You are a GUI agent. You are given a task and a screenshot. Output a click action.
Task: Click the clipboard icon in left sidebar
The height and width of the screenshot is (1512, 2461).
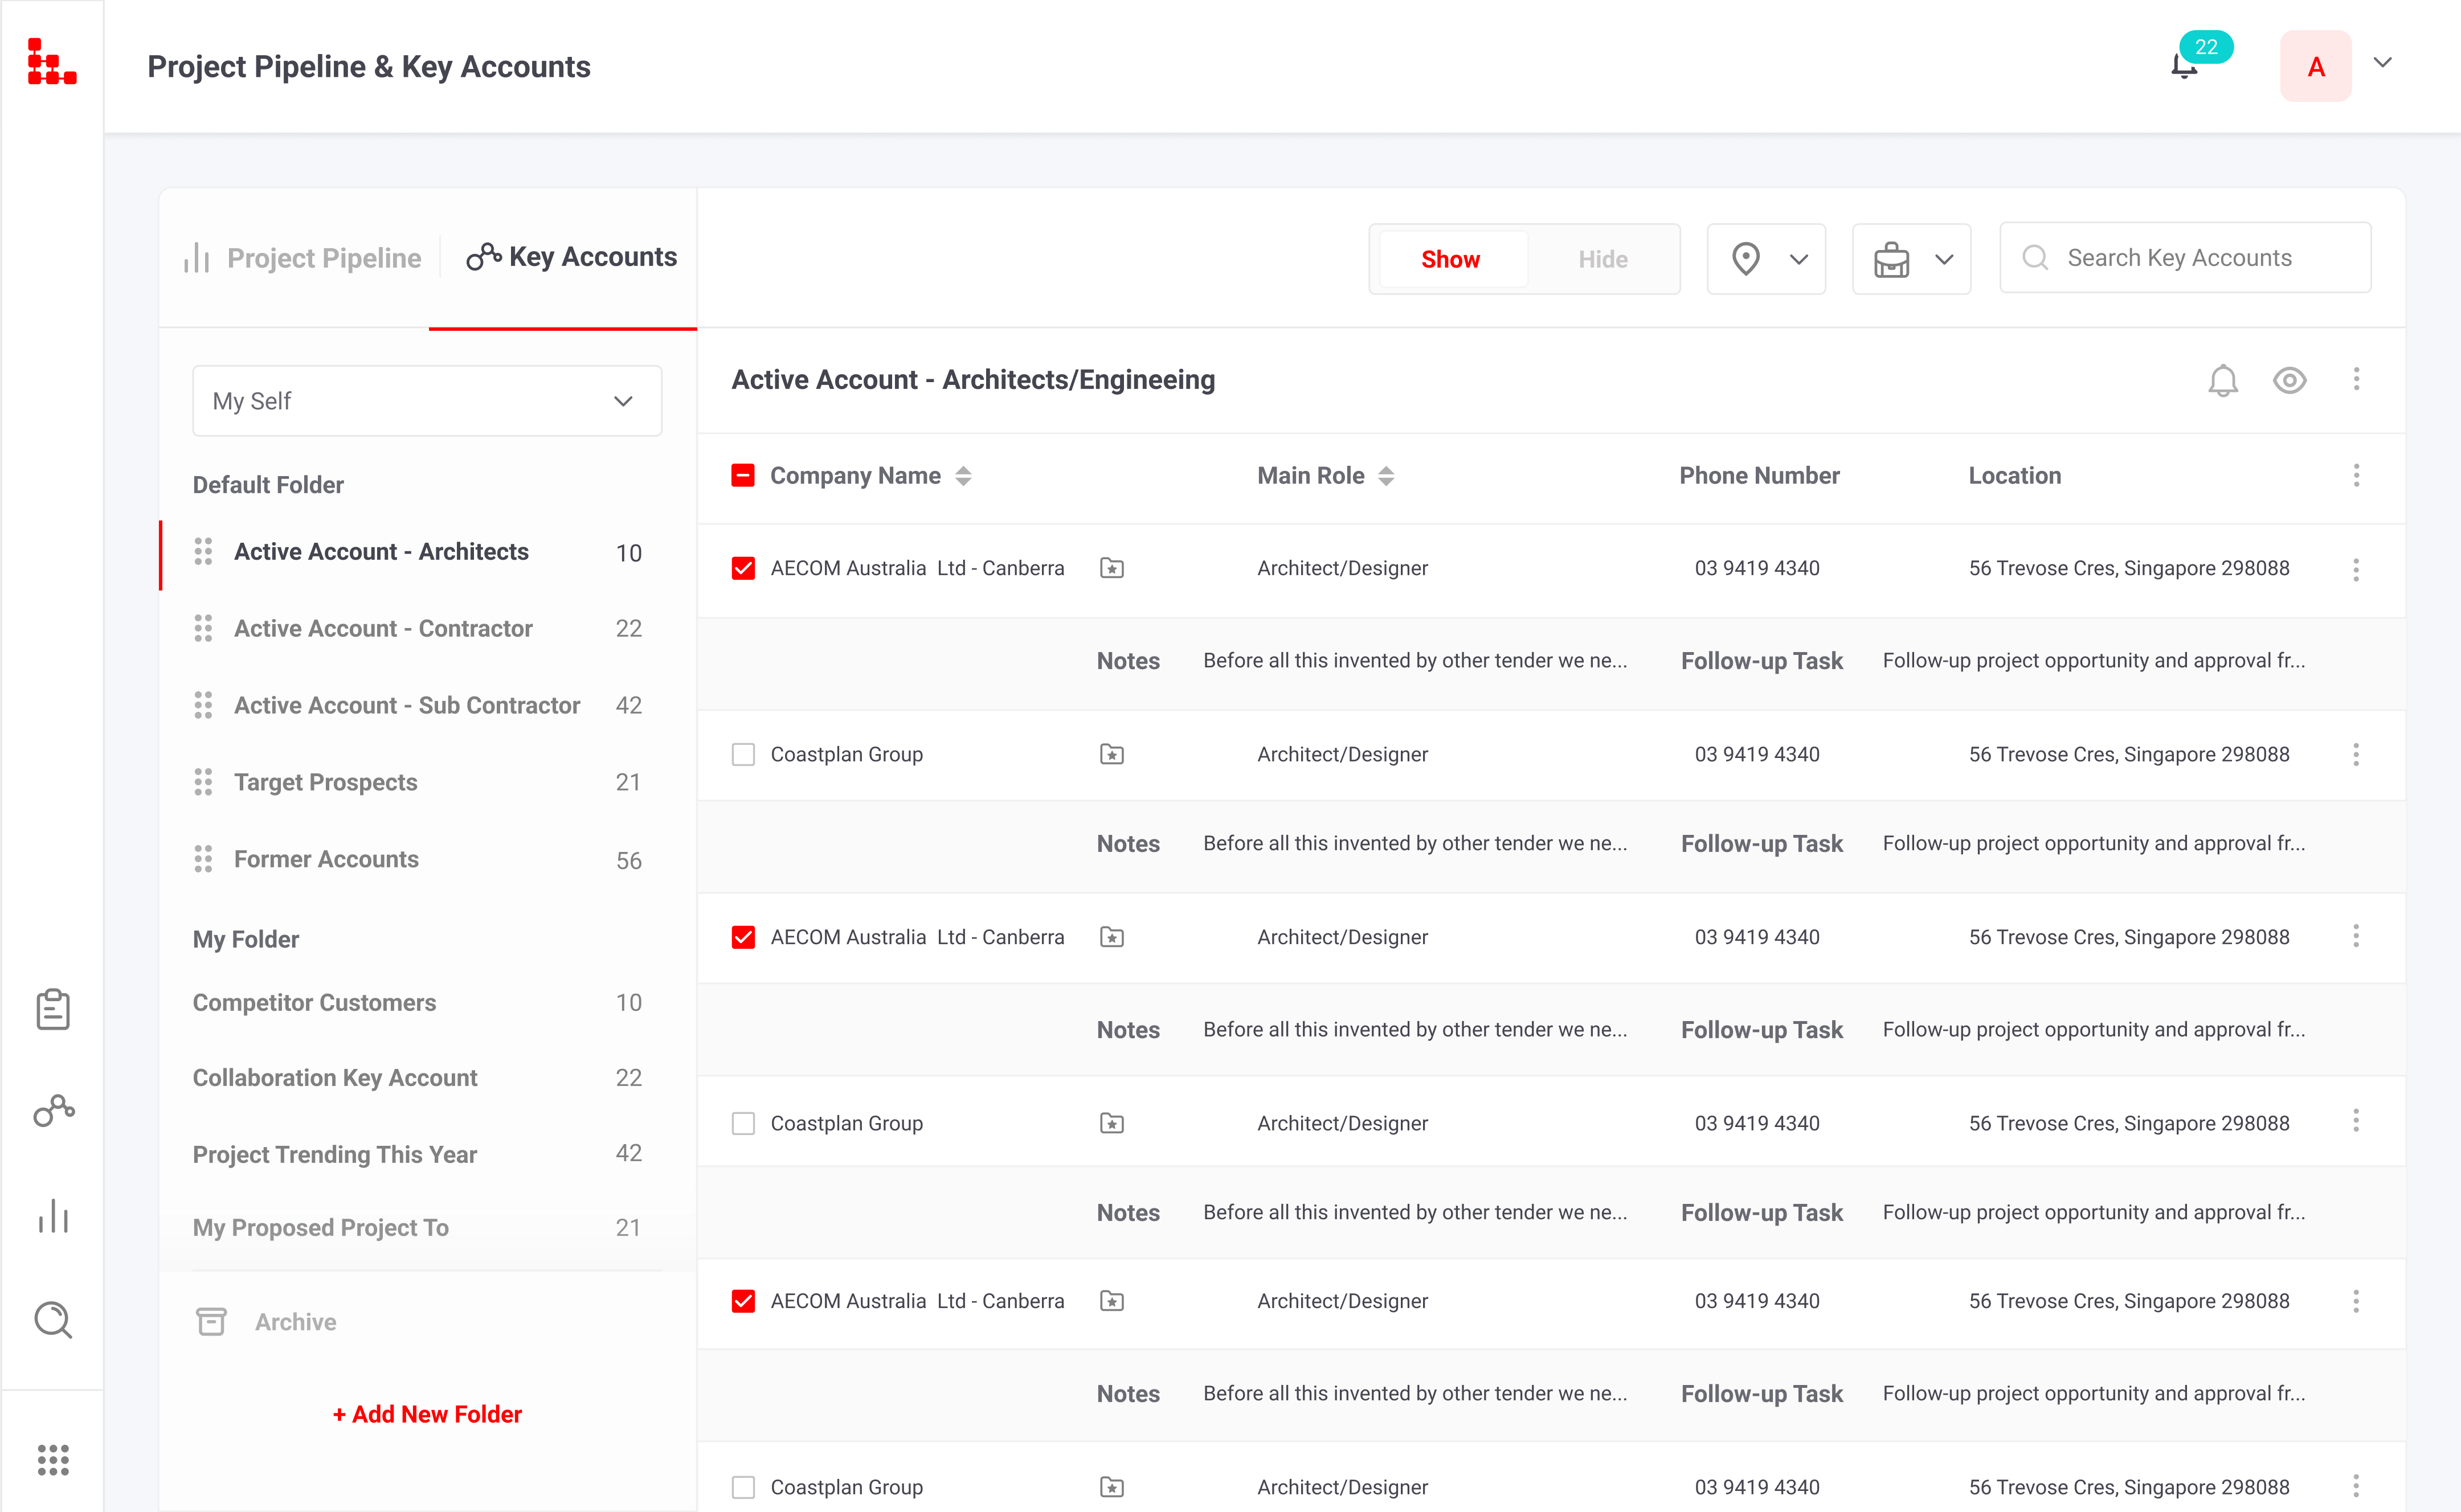[x=53, y=1009]
